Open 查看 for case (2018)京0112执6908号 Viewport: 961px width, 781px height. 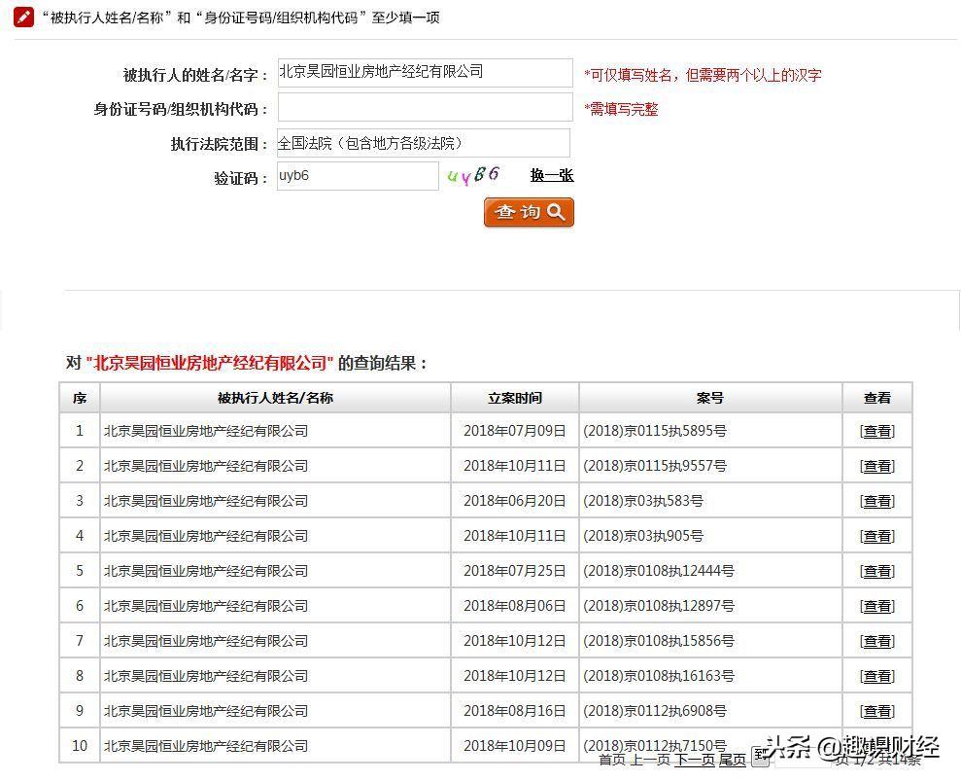[876, 710]
